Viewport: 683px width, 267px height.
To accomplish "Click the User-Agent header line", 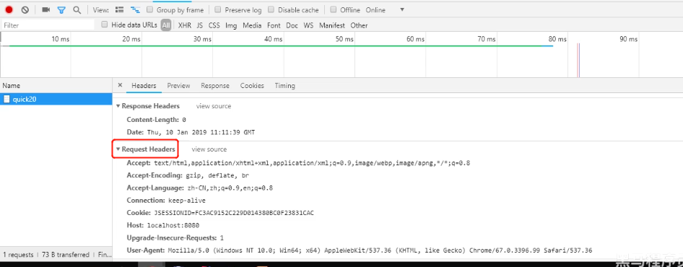I will (x=360, y=250).
